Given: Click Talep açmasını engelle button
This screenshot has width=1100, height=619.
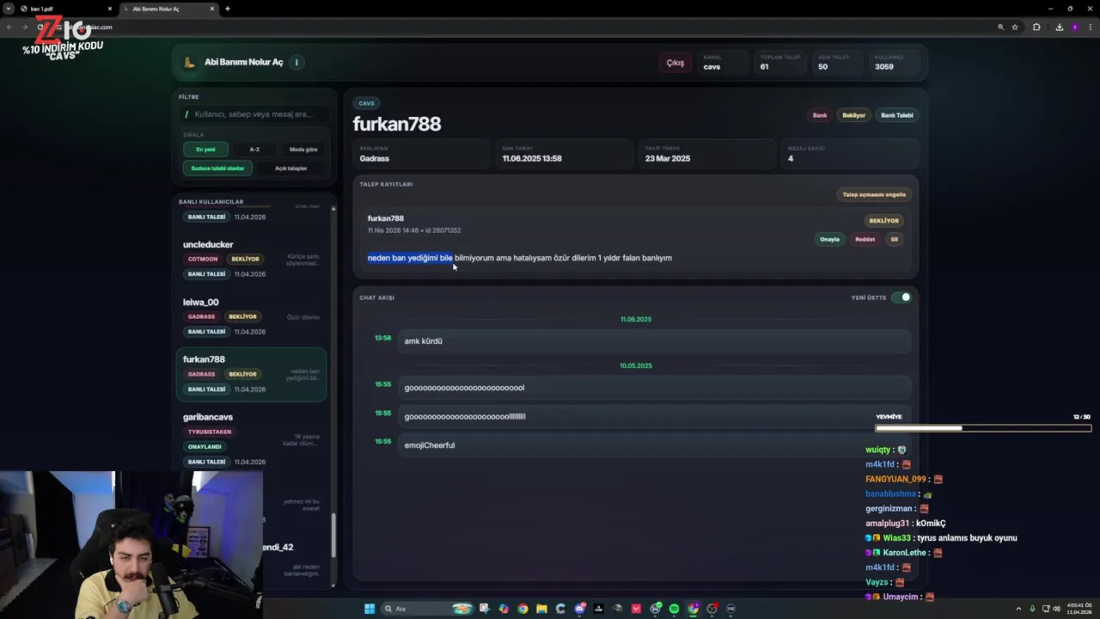Looking at the screenshot, I should pyautogui.click(x=874, y=194).
